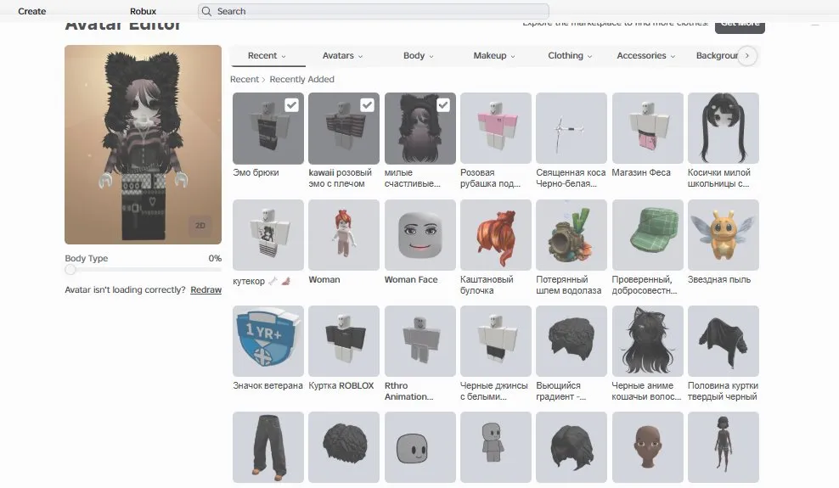The width and height of the screenshot is (839, 488).
Task: Click the avatar 3D preview image
Action: (143, 144)
